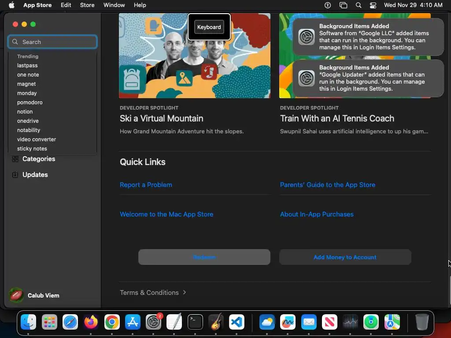Open Spotlight search in the menu bar
The width and height of the screenshot is (451, 338).
(x=359, y=5)
